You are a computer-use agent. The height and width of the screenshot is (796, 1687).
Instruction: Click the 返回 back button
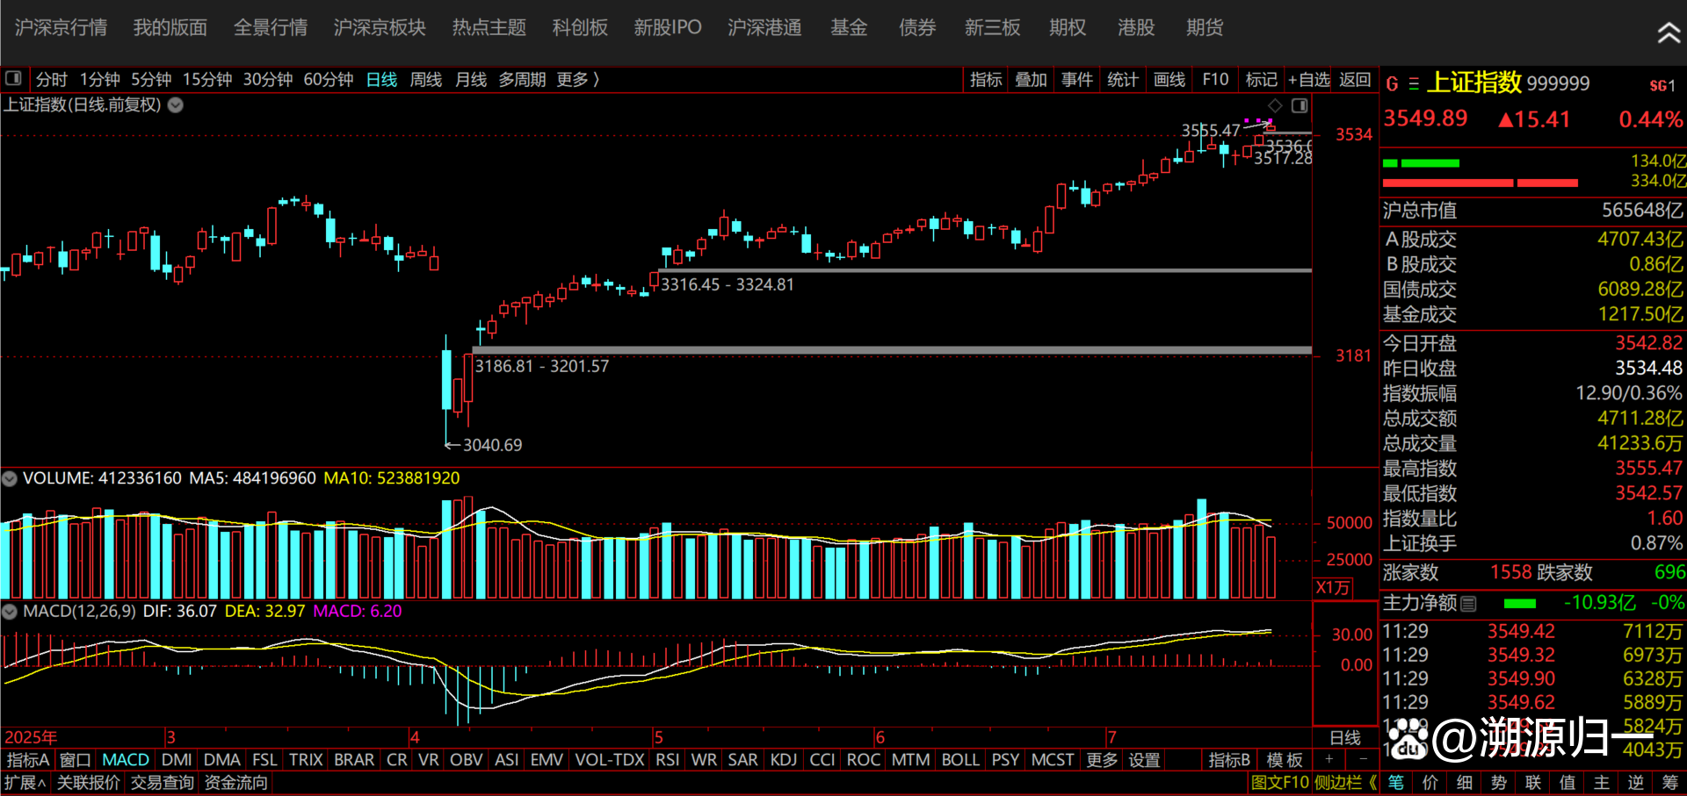click(1355, 80)
